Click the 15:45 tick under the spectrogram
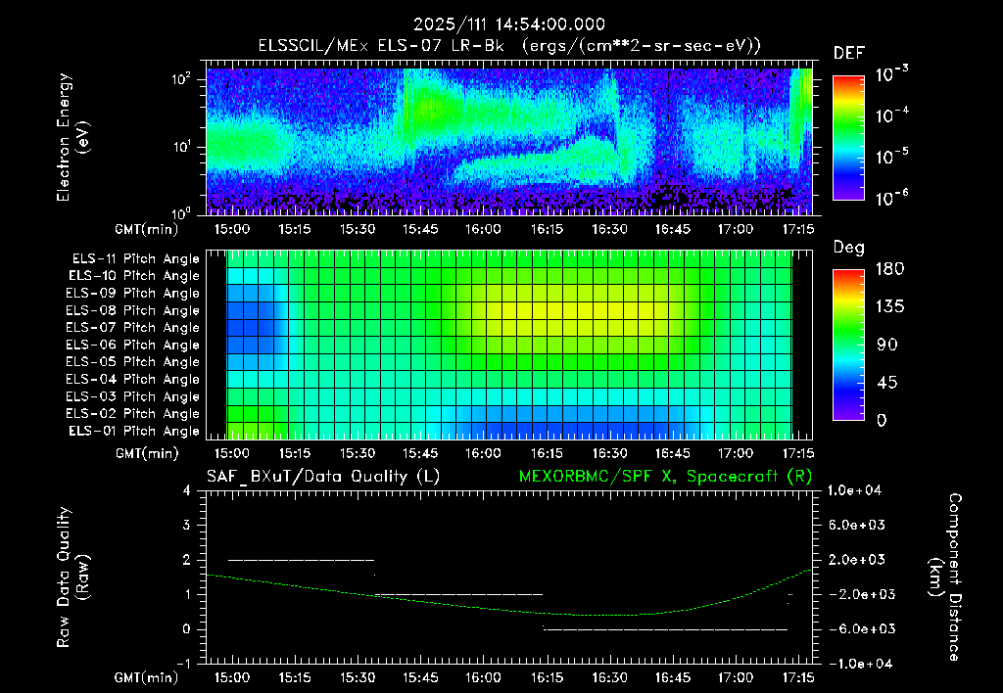The height and width of the screenshot is (693, 1003). tap(420, 229)
